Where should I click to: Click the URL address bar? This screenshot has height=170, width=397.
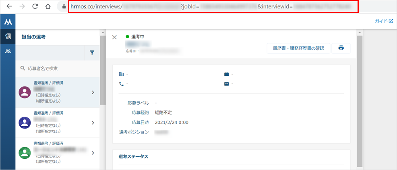(x=213, y=7)
